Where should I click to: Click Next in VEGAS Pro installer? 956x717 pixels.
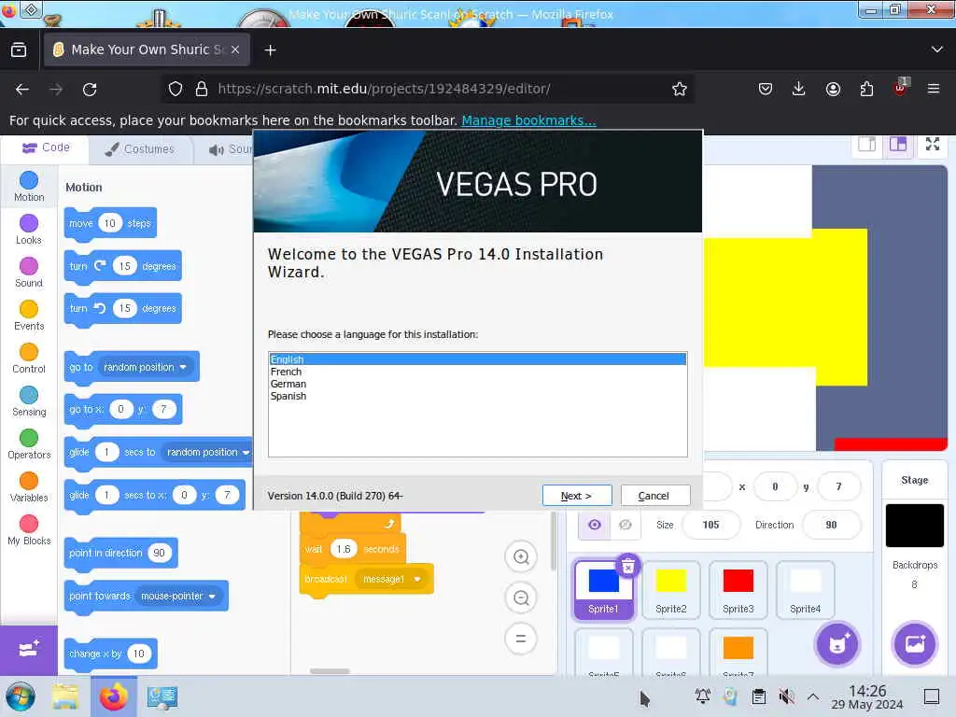click(577, 496)
